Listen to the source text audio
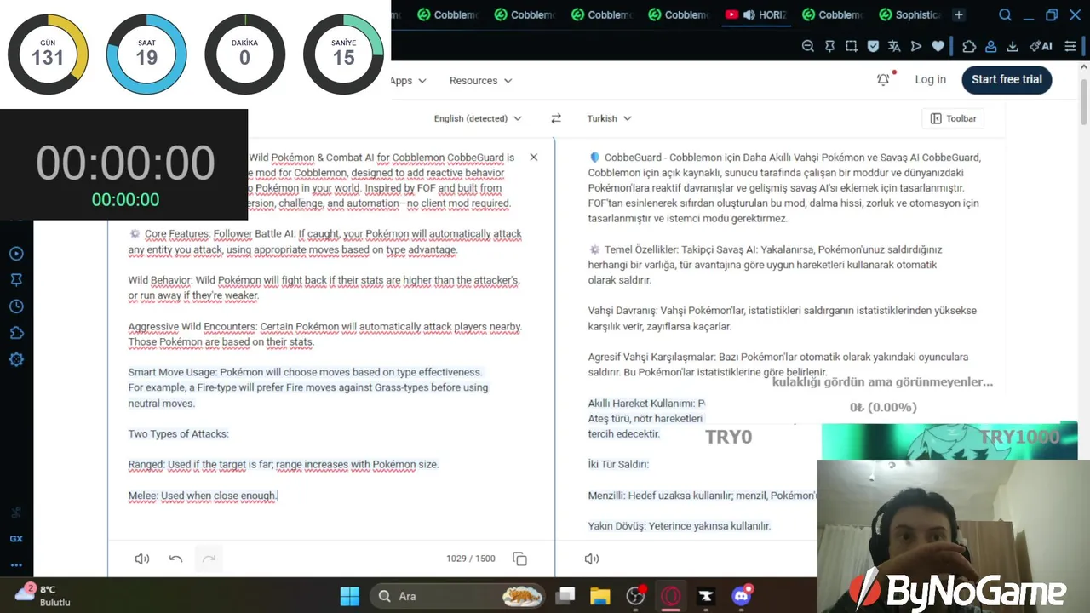 (x=142, y=559)
